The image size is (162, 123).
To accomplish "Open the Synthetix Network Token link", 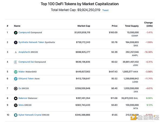I will pyautogui.click(x=31, y=42).
